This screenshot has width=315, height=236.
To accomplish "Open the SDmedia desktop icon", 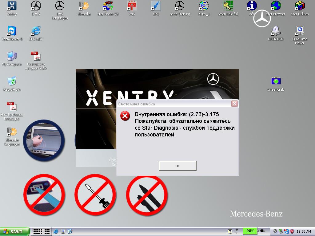I will point(84,8).
